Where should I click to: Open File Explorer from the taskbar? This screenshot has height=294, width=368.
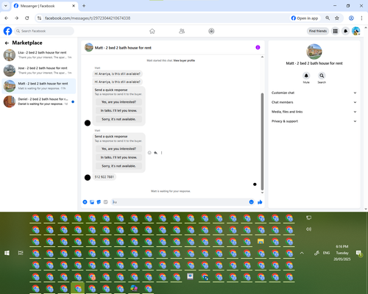tap(261, 241)
